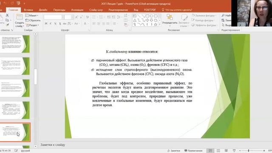The width and height of the screenshot is (272, 153).
Task: Click the Заметки button in status bar
Action: tap(174, 151)
